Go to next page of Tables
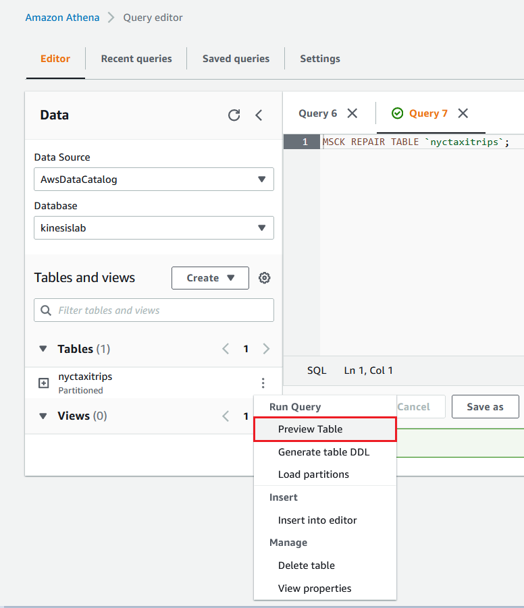 pos(266,349)
